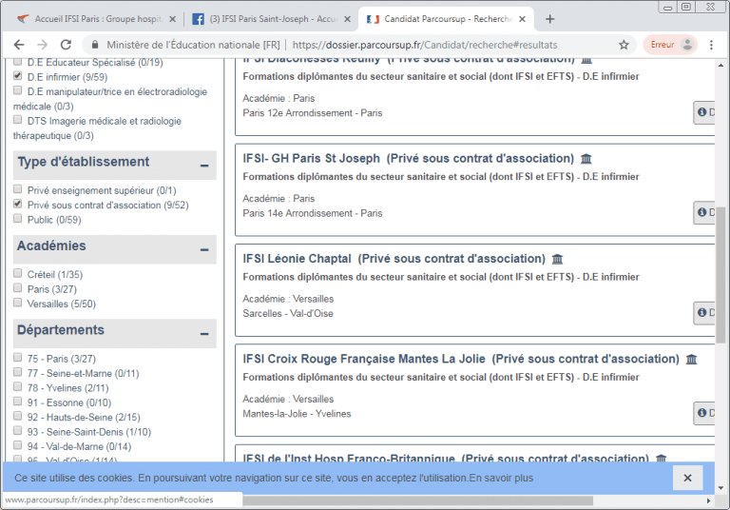Screen dimensions: 730x510
Task: Check 92 - Hauts-de-Seine département filter
Action: tap(18, 416)
